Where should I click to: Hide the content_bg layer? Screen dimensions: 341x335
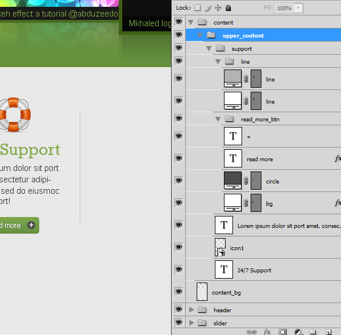click(179, 292)
